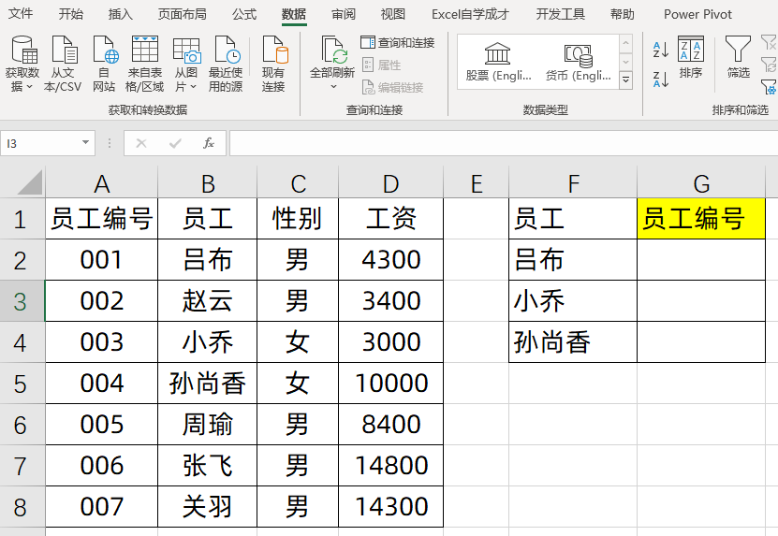Viewport: 778px width, 536px height.
Task: Click the cell with salary 10000
Action: click(391, 384)
